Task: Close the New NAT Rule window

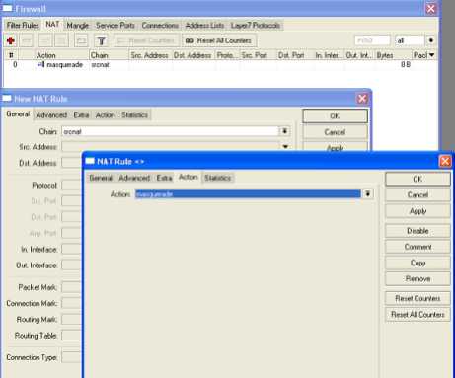Action: coord(362,99)
